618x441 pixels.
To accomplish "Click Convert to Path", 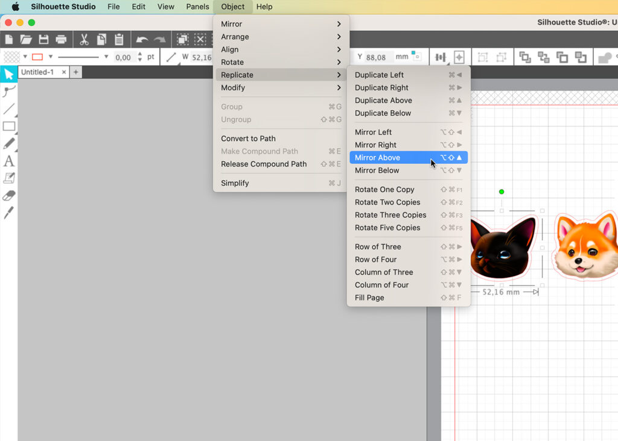I will click(x=248, y=139).
